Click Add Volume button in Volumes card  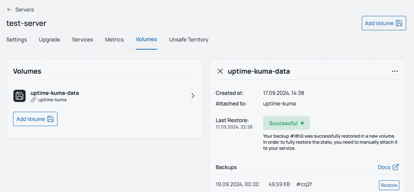tap(35, 119)
